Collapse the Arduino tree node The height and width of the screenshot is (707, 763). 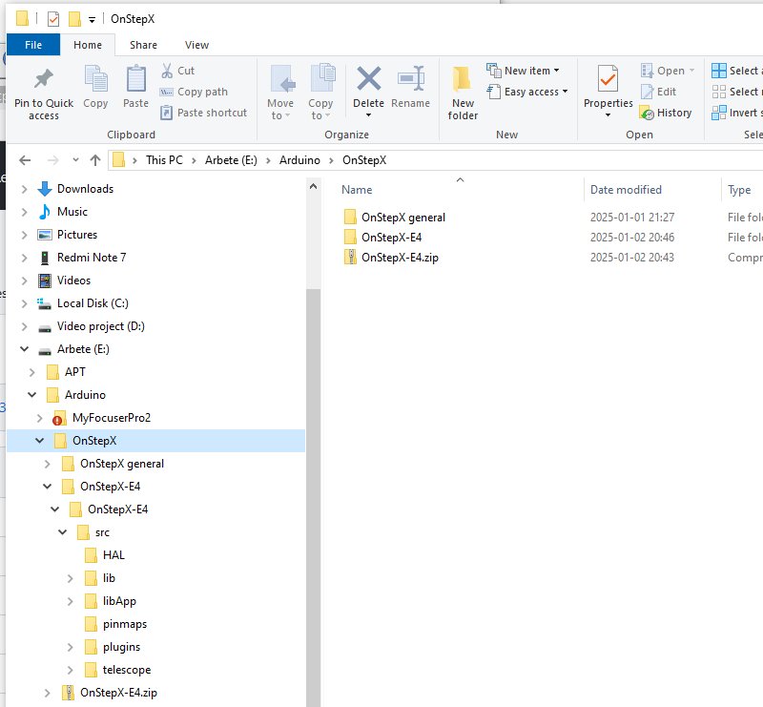32,395
